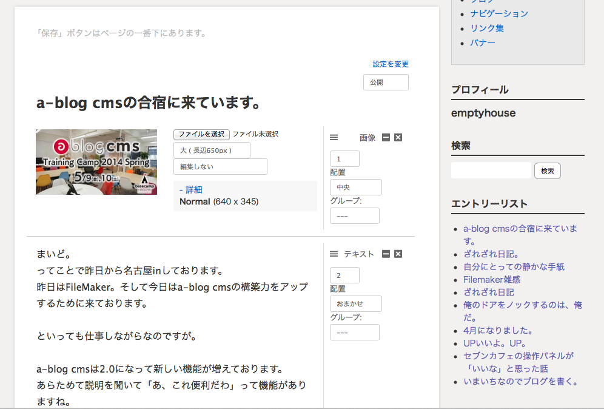Click the a-blog cms training camp thumbnail
The width and height of the screenshot is (604, 409).
[x=96, y=162]
